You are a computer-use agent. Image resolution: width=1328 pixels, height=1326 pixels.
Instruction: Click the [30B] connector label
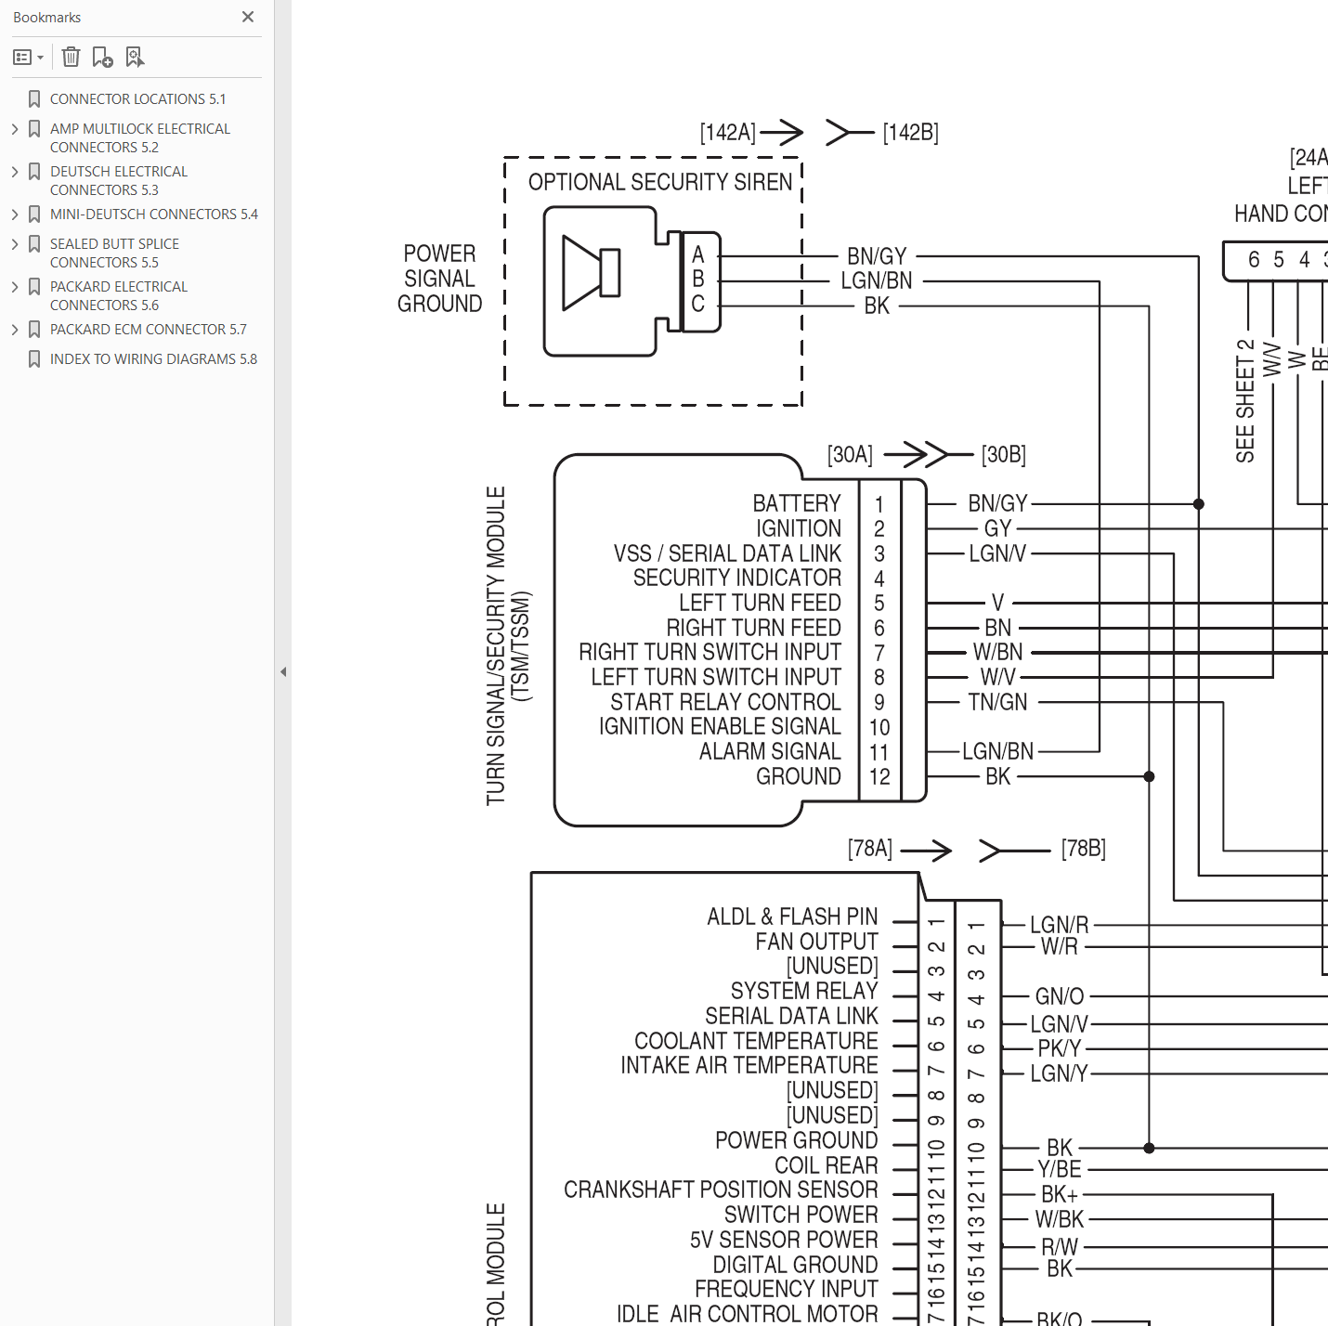tap(1004, 454)
